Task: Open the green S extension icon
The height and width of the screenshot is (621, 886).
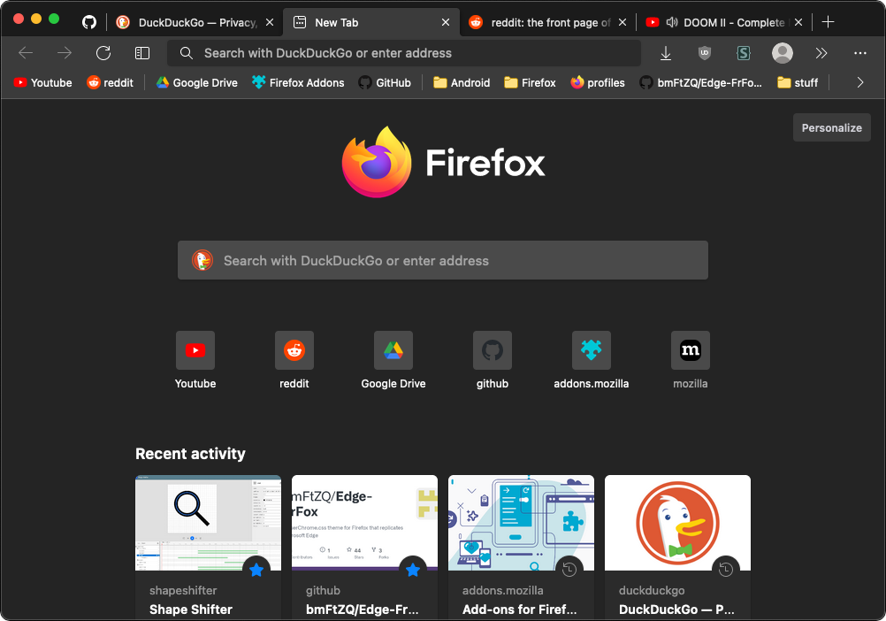Action: (x=744, y=53)
